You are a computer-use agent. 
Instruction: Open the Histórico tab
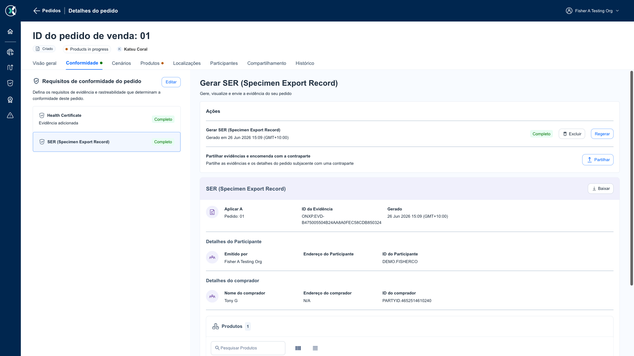click(x=305, y=63)
